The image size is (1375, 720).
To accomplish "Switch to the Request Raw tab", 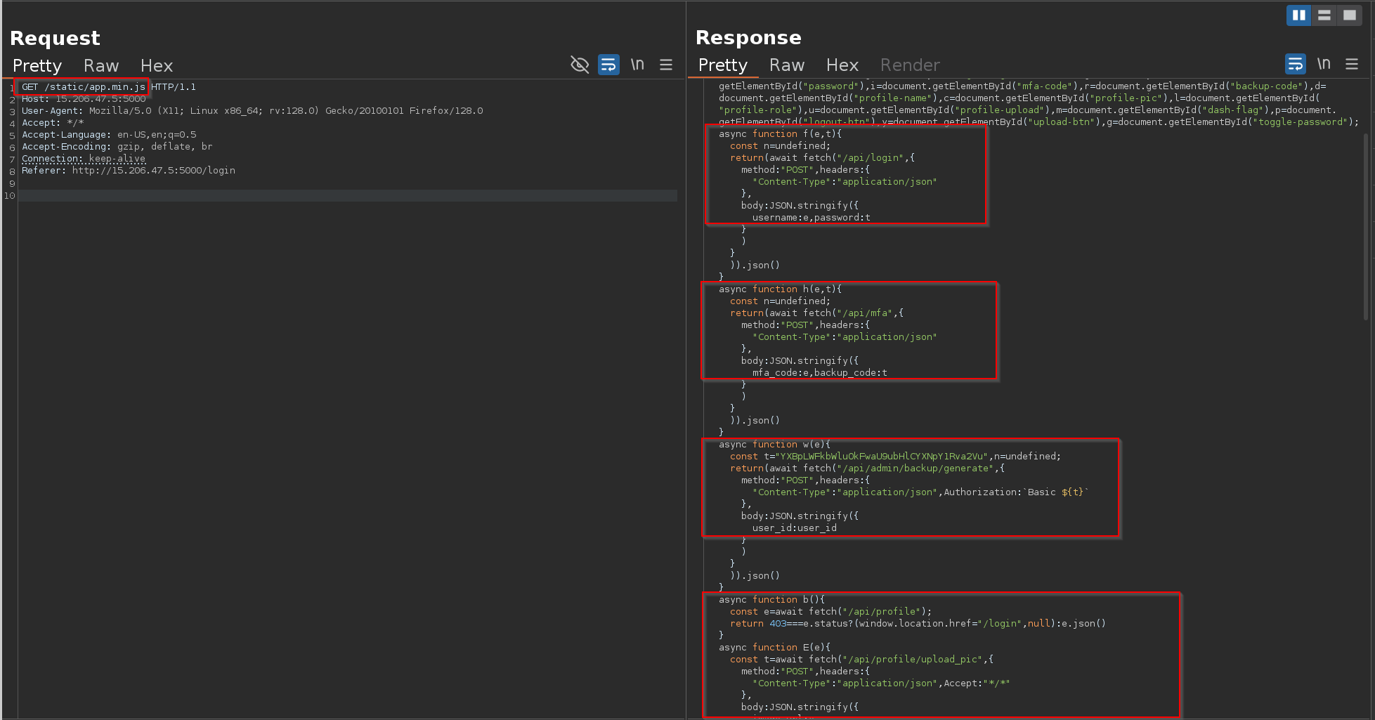I will click(101, 66).
